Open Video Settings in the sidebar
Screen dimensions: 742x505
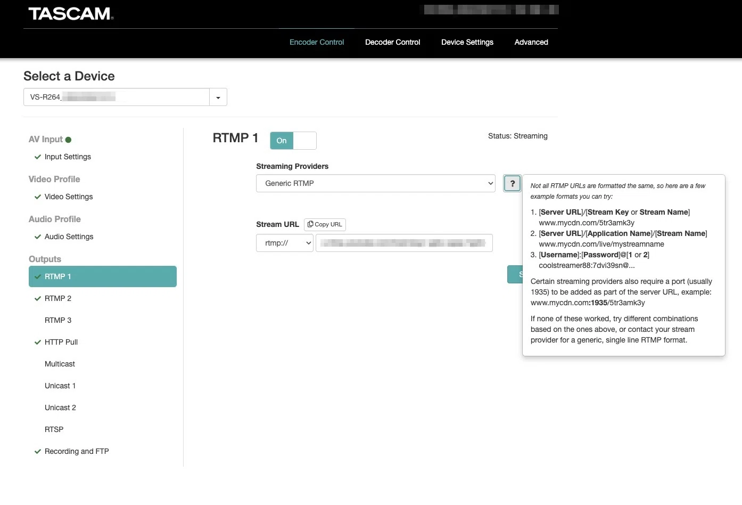pos(69,197)
